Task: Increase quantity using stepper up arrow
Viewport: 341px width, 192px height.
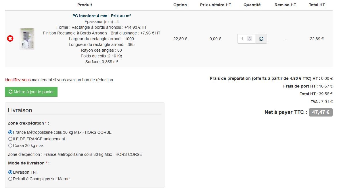Action: 250,37
